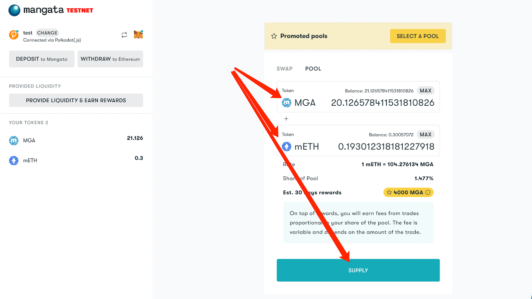Click the info icon on 4000 MGA badge
The image size is (532, 299).
point(428,192)
